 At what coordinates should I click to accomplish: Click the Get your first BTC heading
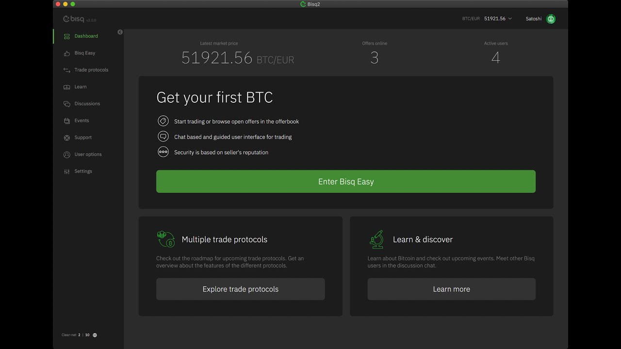[214, 97]
